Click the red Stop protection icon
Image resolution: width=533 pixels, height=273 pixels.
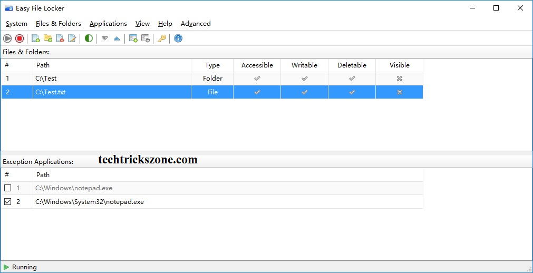(x=20, y=38)
